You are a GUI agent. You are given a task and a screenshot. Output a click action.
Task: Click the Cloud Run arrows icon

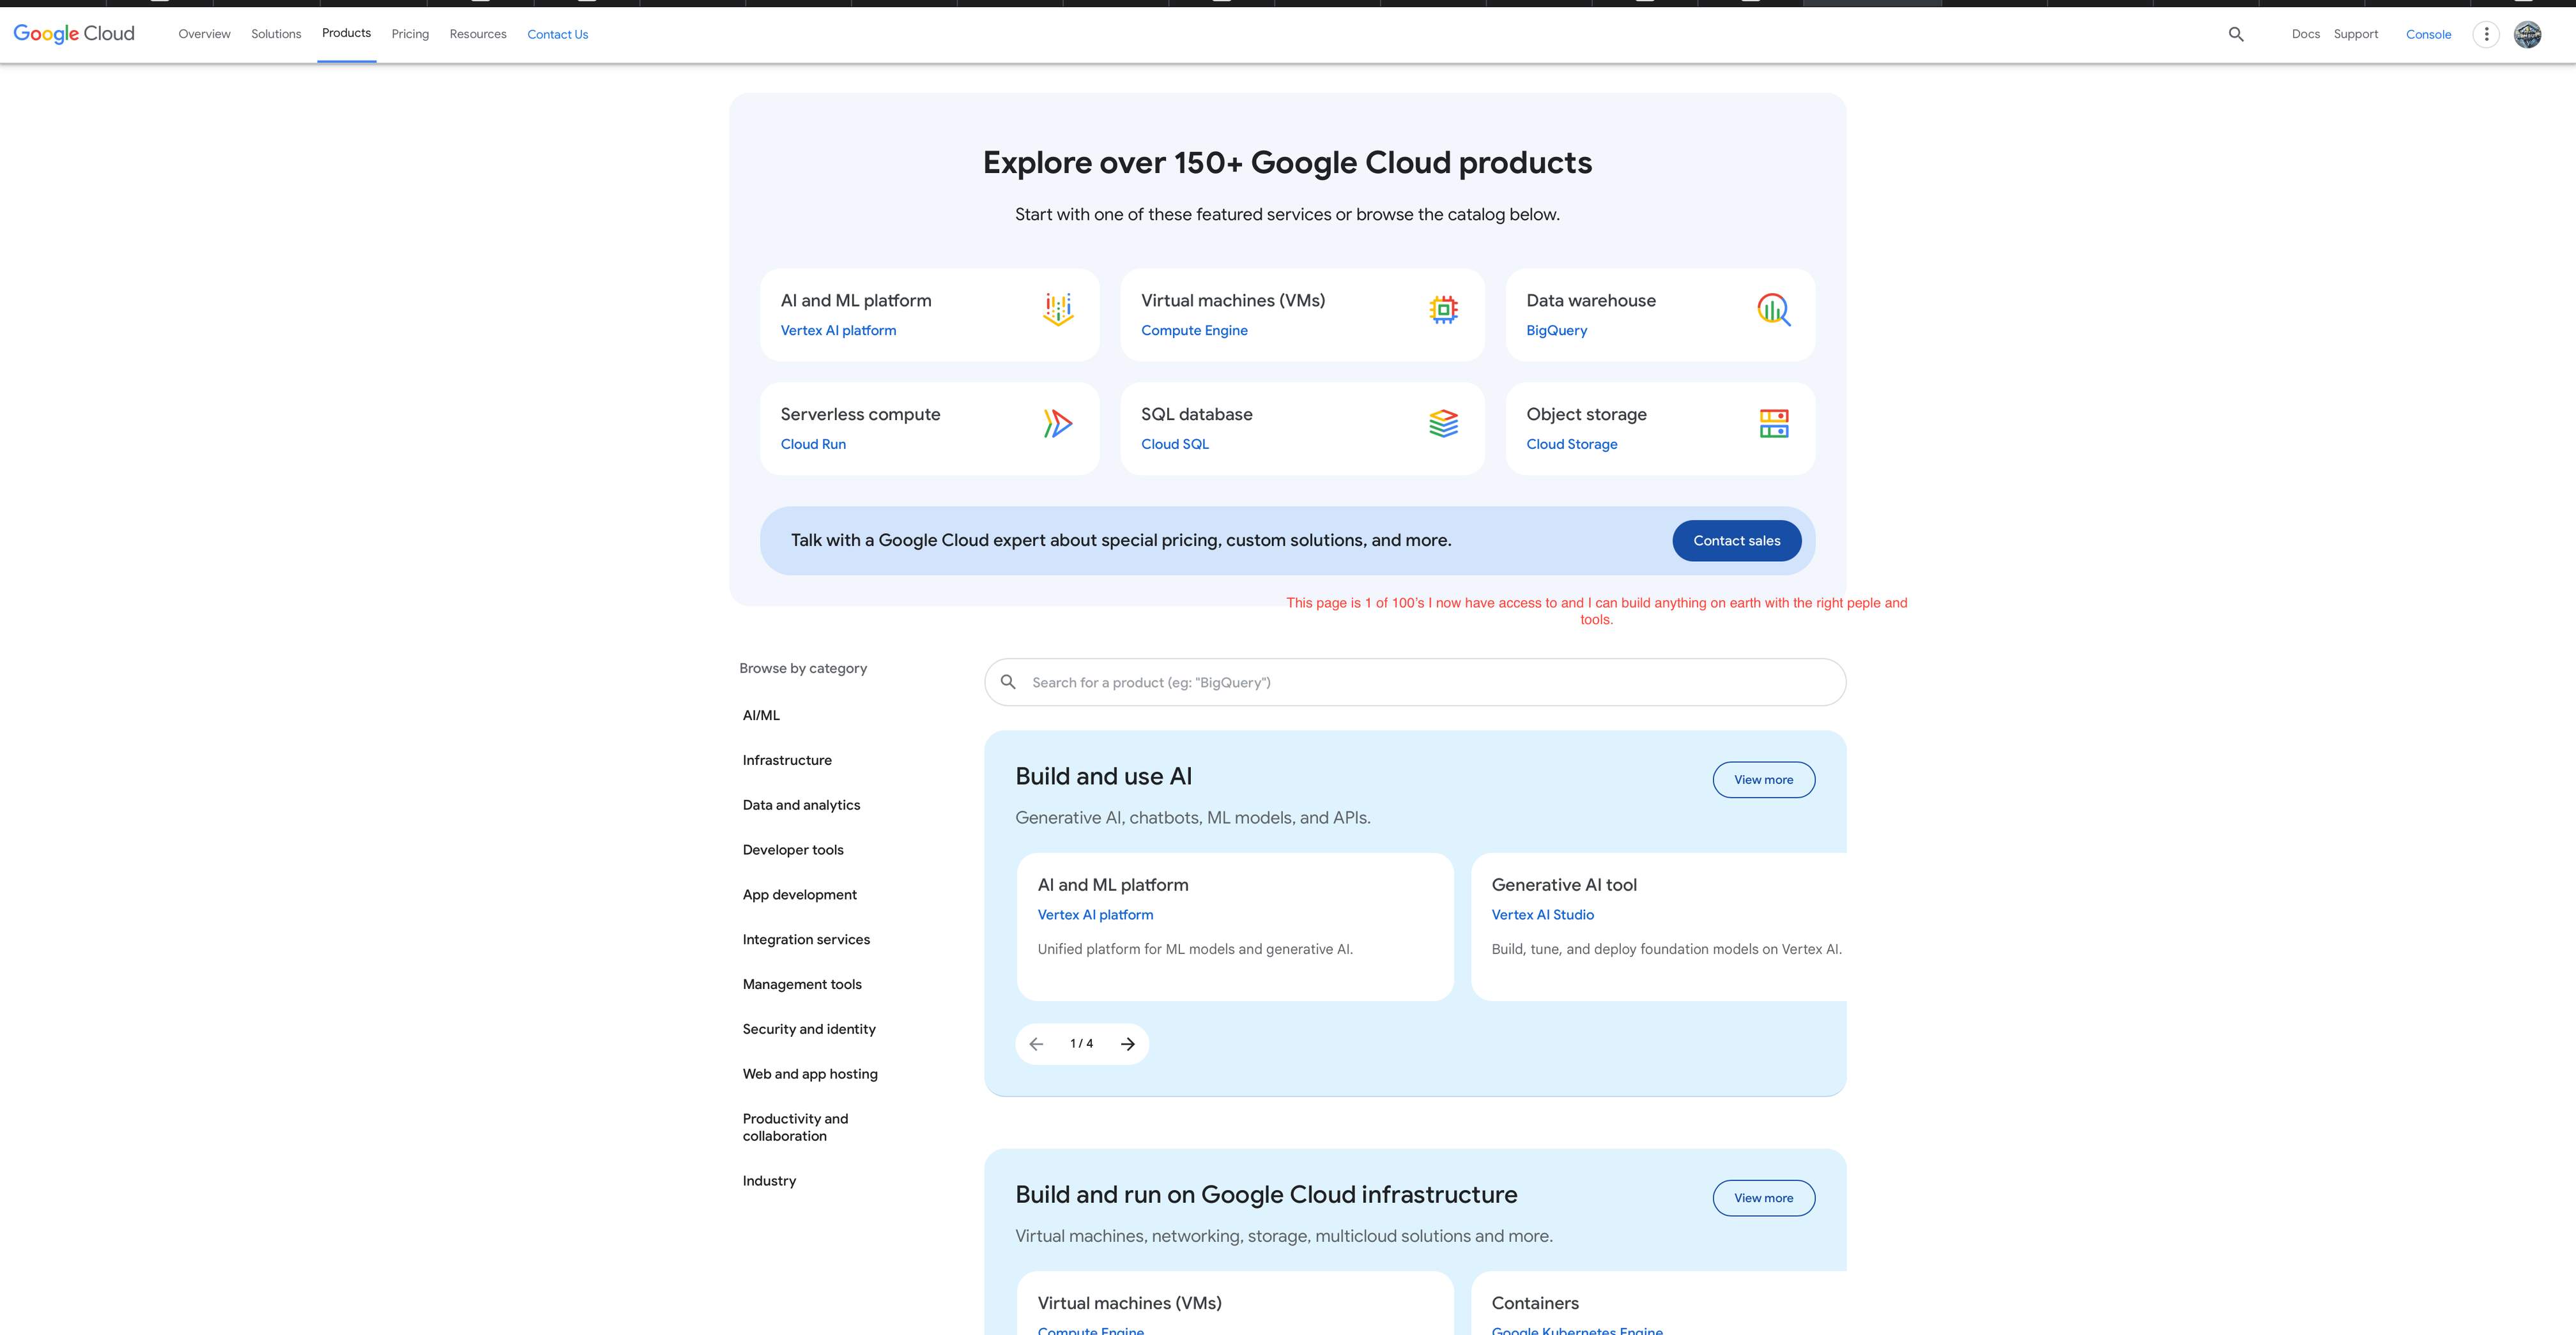(1057, 424)
